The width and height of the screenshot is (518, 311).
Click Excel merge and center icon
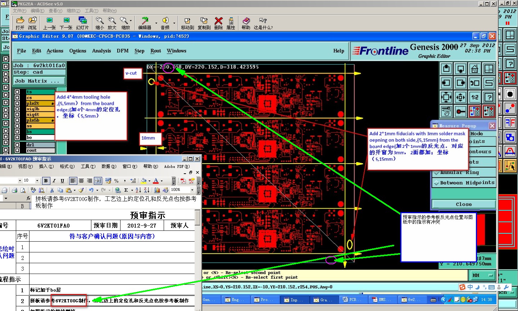[x=98, y=180]
